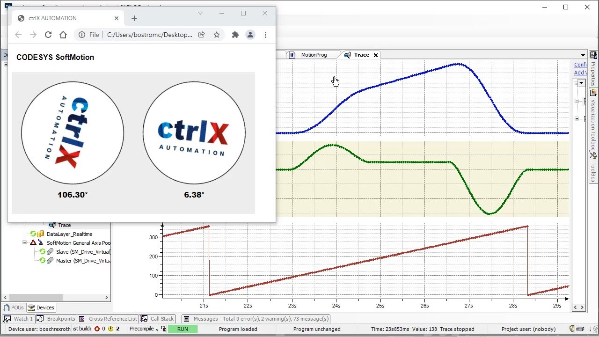Click the Device user: boschrexroth status
599x337 pixels.
click(39, 329)
